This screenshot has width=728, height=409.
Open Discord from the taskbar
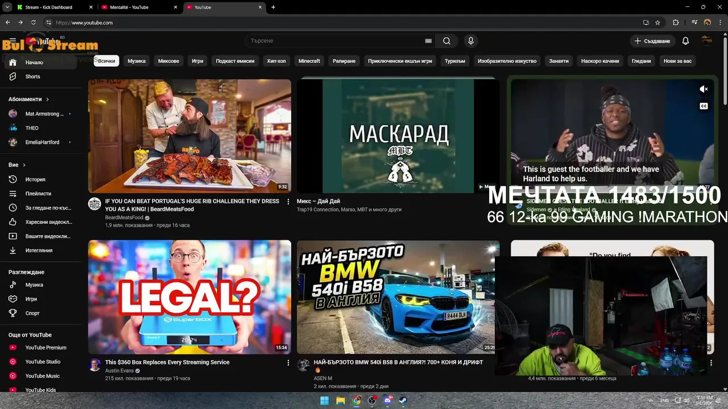pos(388,400)
